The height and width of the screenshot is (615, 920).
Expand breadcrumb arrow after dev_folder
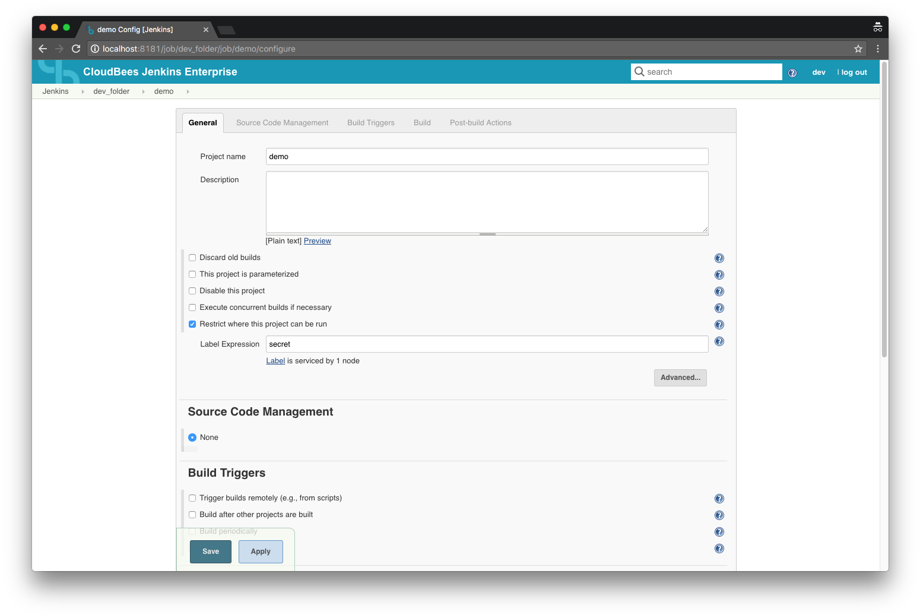click(143, 91)
